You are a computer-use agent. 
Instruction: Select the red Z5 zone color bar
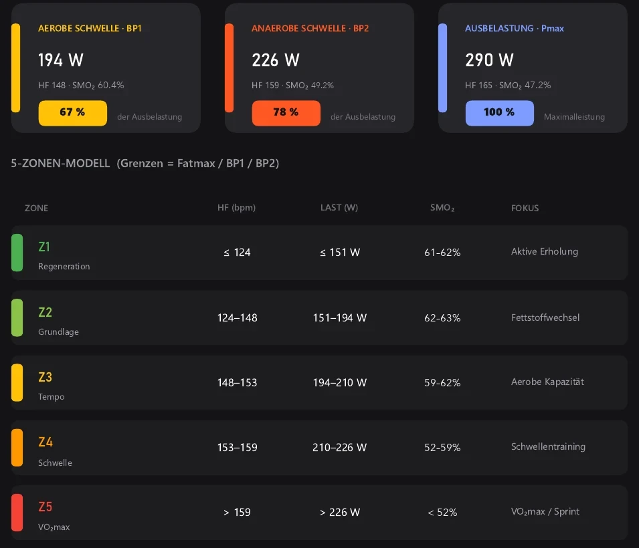(x=17, y=512)
